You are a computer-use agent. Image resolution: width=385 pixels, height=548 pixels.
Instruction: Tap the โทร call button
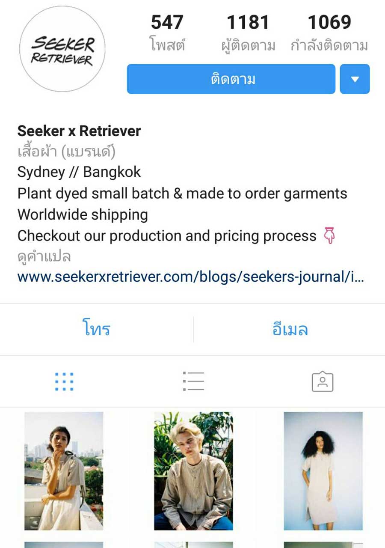[x=96, y=329]
